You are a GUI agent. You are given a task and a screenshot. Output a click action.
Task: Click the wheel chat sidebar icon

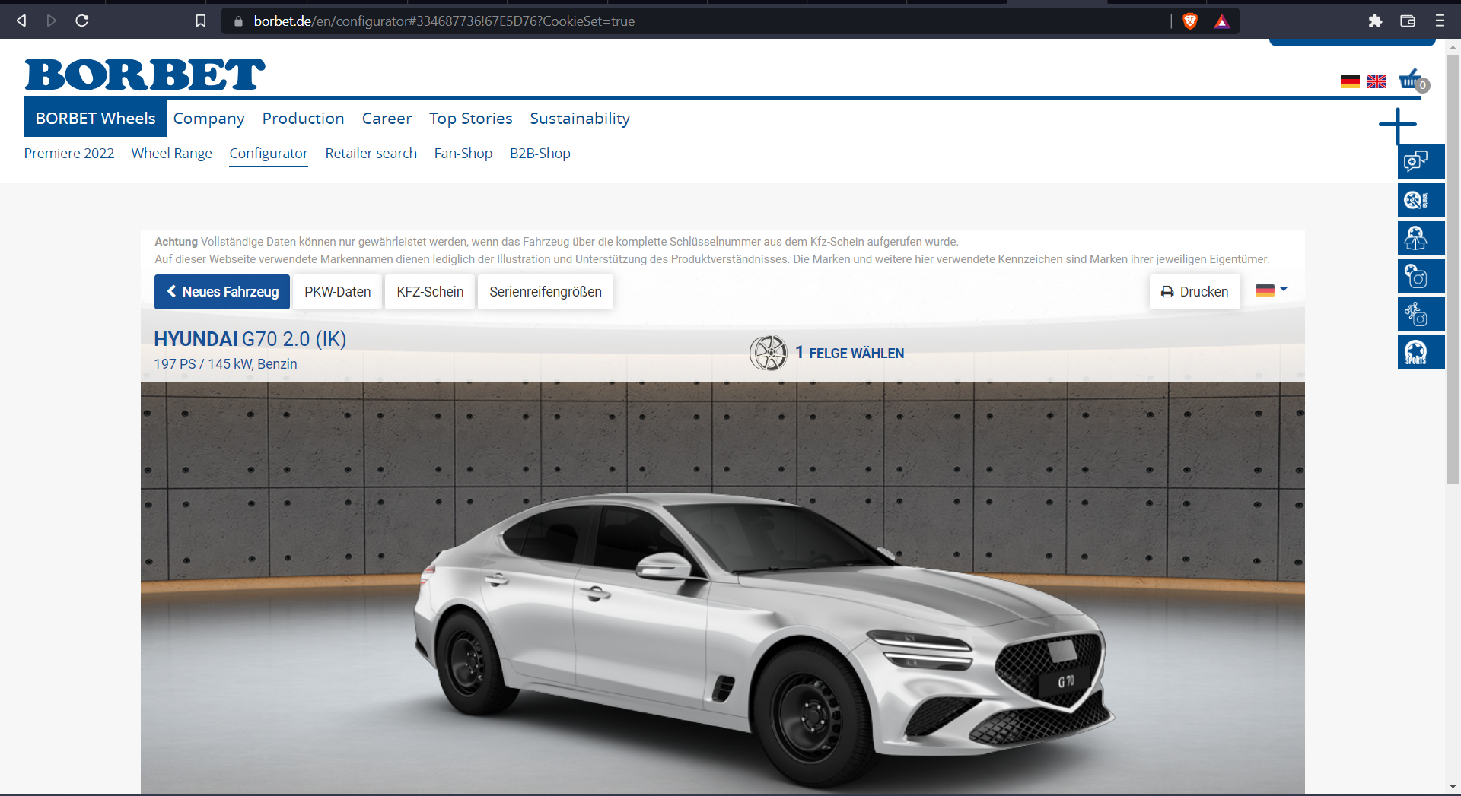pyautogui.click(x=1420, y=162)
